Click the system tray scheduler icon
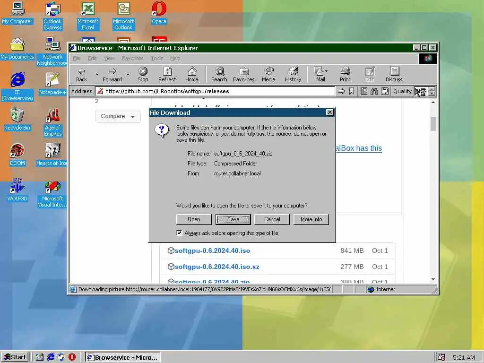Screen dimensions: 484x363 (x=441, y=357)
